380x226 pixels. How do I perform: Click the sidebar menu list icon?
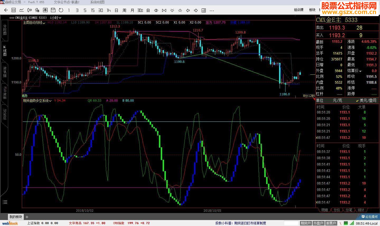5,202
